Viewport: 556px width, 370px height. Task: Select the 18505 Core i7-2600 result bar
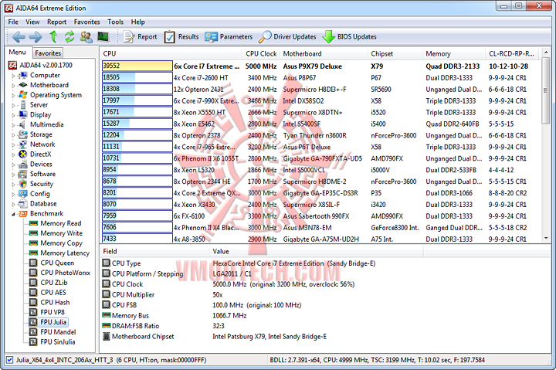tap(137, 78)
